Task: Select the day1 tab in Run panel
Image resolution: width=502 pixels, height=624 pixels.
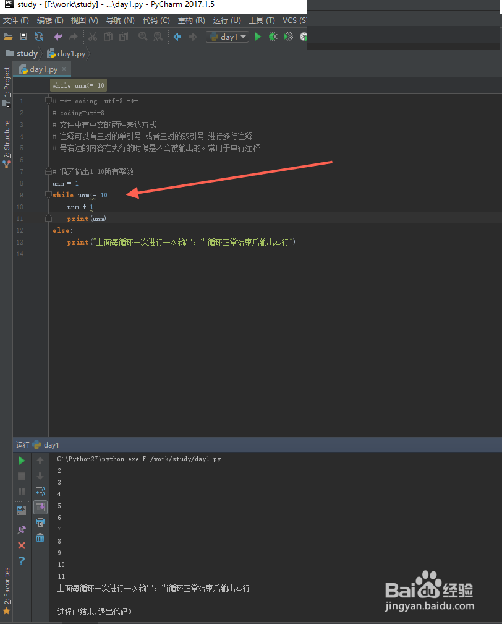Action: [x=46, y=445]
